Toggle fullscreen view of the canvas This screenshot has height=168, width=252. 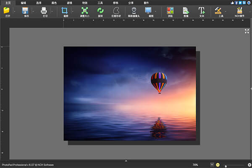[x=247, y=31]
